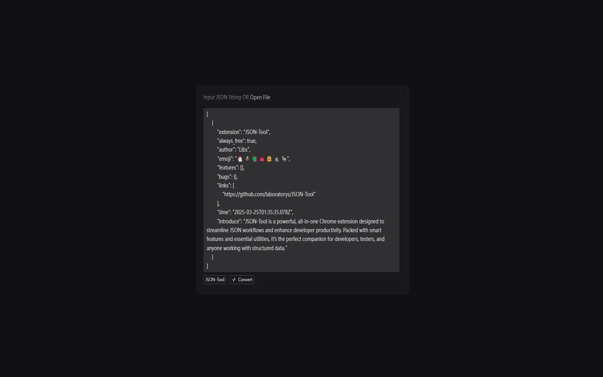Click the "author": "Libs" line

[234, 150]
